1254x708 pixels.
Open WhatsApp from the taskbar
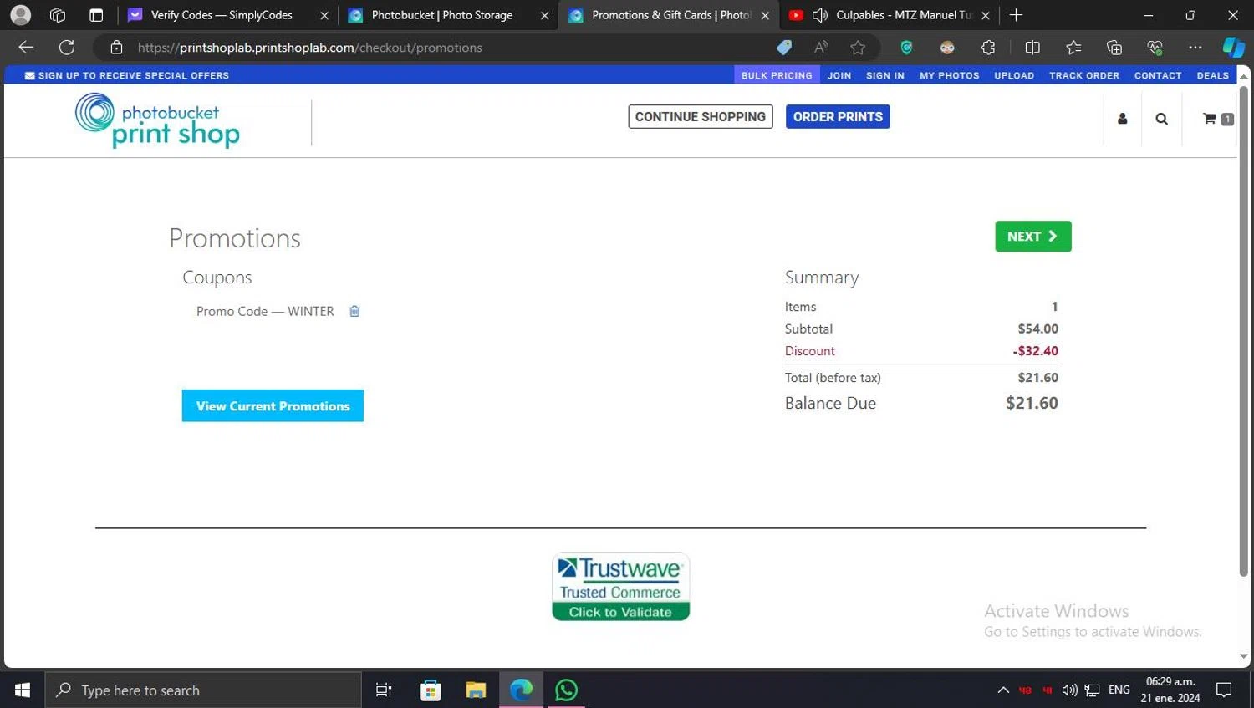(566, 690)
